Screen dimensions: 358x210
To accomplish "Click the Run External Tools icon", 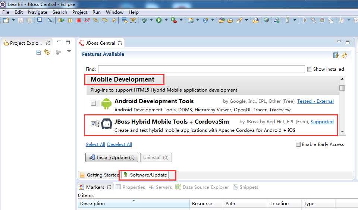I will (x=174, y=20).
